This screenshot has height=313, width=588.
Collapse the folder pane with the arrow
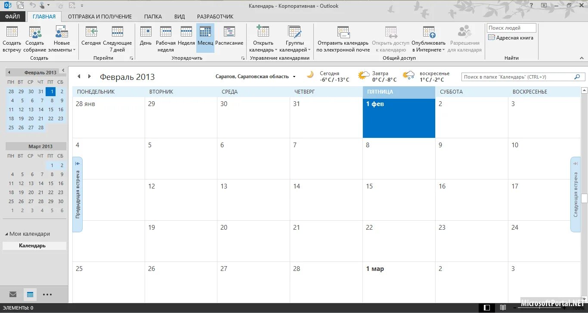(x=63, y=70)
